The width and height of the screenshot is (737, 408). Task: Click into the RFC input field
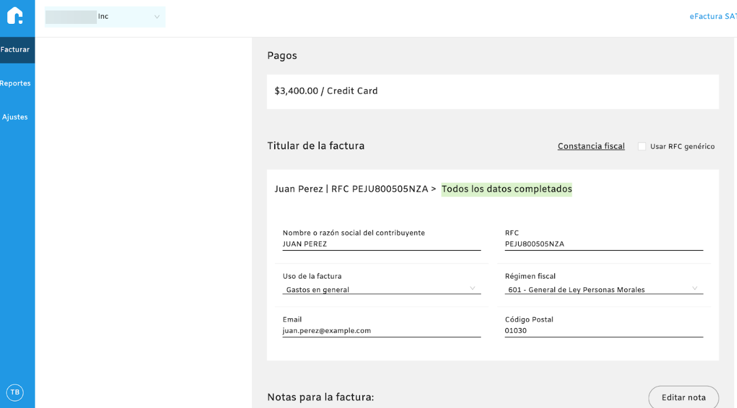[603, 244]
